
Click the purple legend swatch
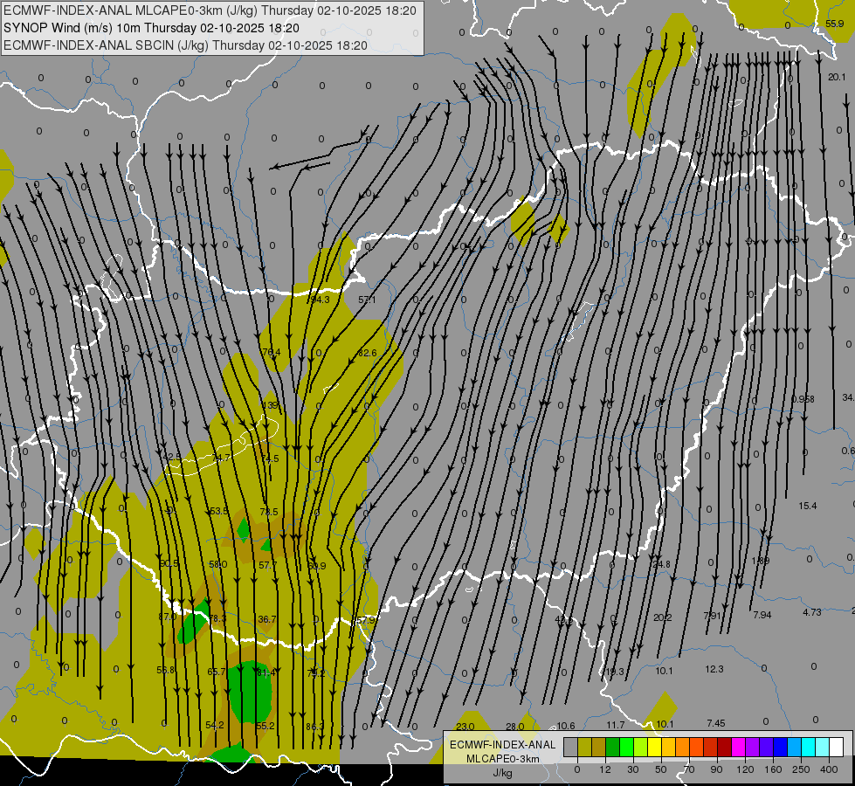[x=753, y=747]
